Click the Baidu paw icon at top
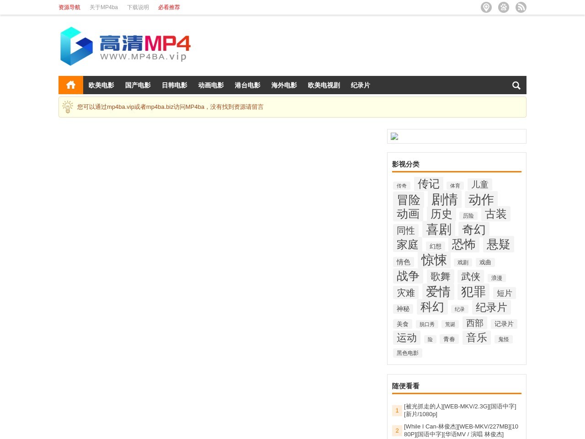Image resolution: width=585 pixels, height=439 pixels. pyautogui.click(x=504, y=7)
